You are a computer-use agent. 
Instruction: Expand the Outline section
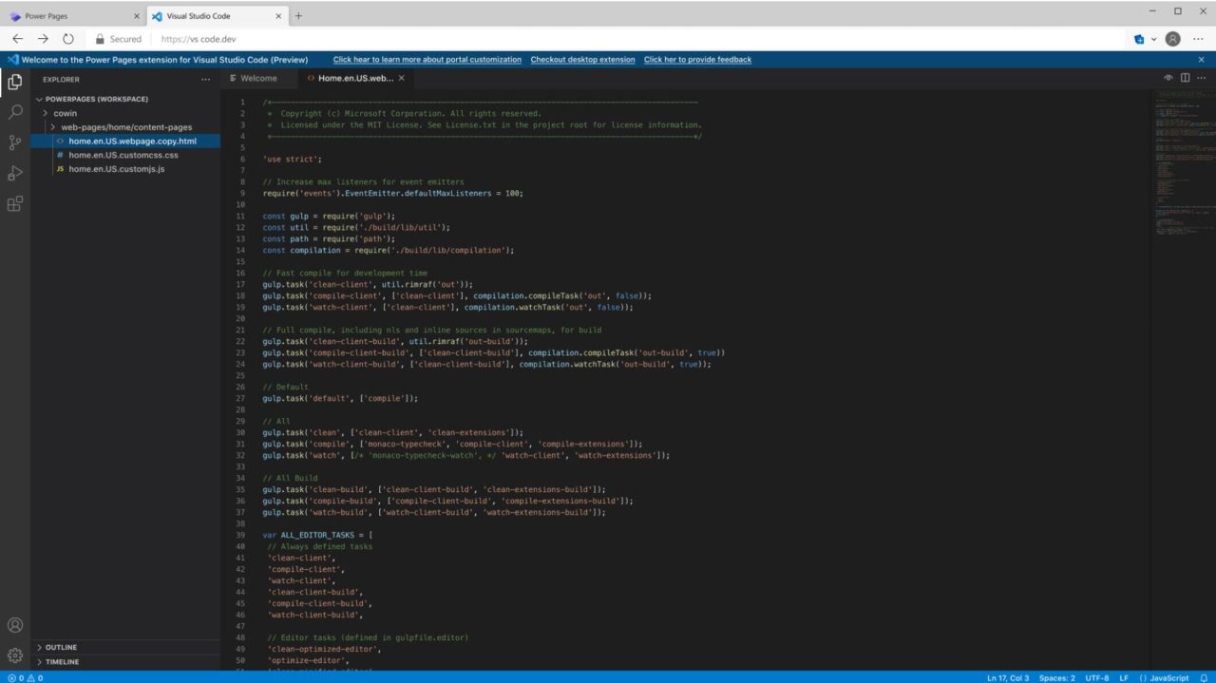click(x=61, y=647)
